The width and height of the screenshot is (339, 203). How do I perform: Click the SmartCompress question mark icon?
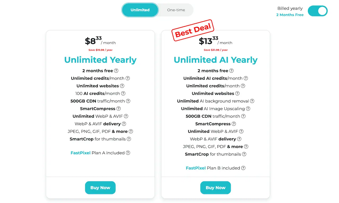click(x=118, y=109)
